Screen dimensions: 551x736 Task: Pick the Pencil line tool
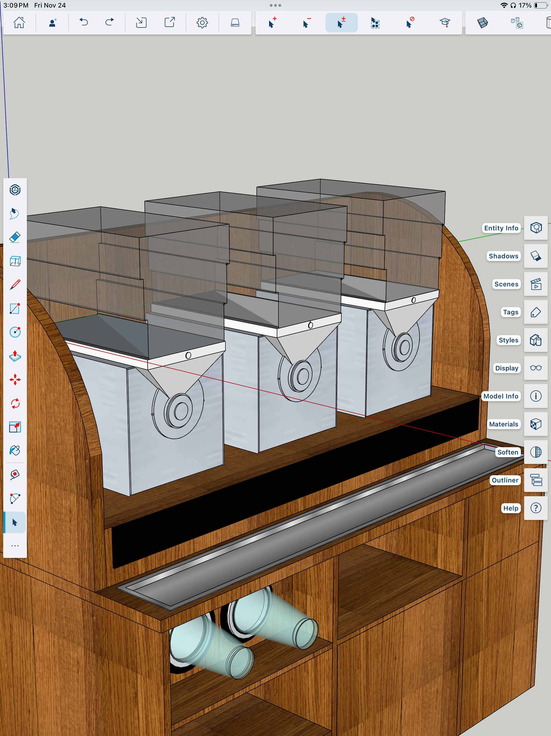pos(15,285)
